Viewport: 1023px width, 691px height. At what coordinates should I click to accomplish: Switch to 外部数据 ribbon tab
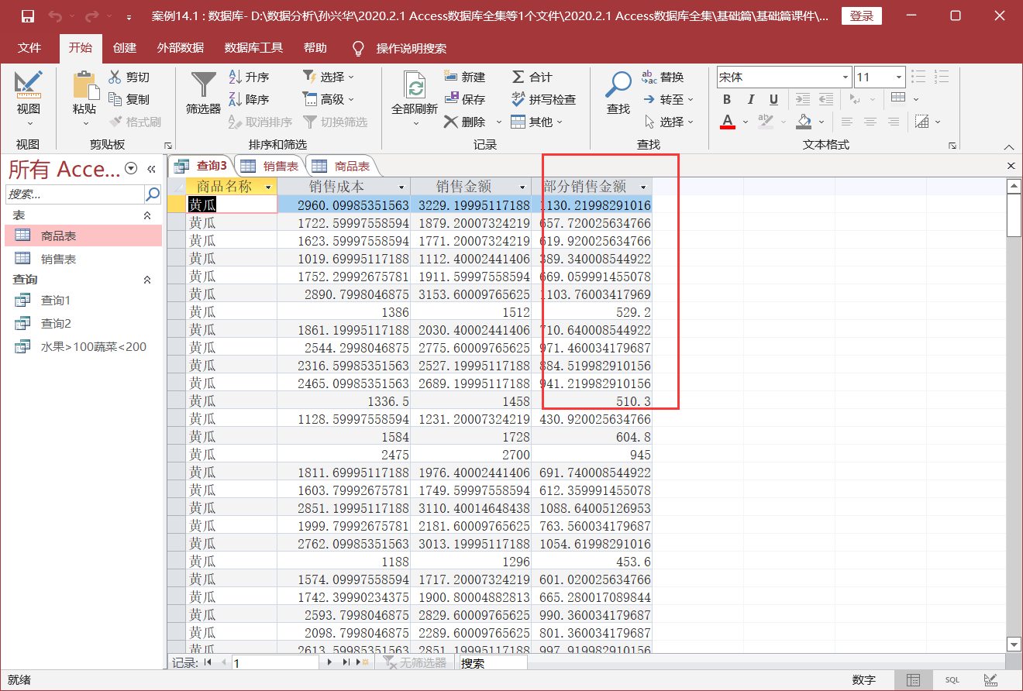[181, 48]
